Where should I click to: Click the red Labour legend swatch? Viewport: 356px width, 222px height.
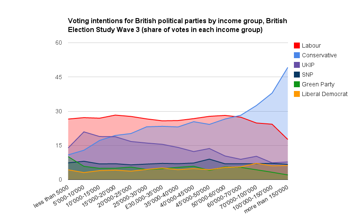[x=297, y=45]
